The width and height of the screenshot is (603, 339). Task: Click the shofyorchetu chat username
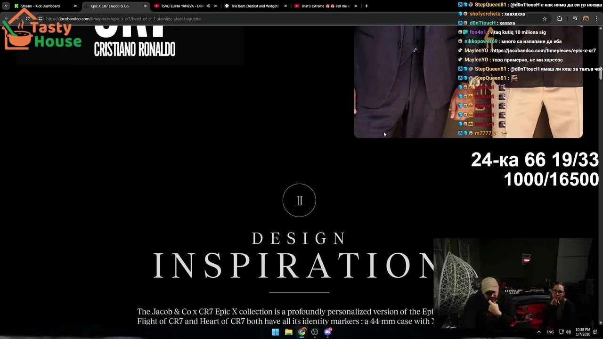point(485,14)
